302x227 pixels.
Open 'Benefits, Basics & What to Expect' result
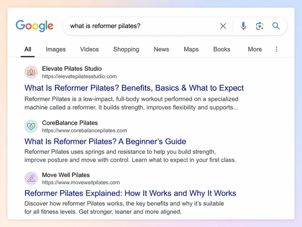tap(134, 88)
